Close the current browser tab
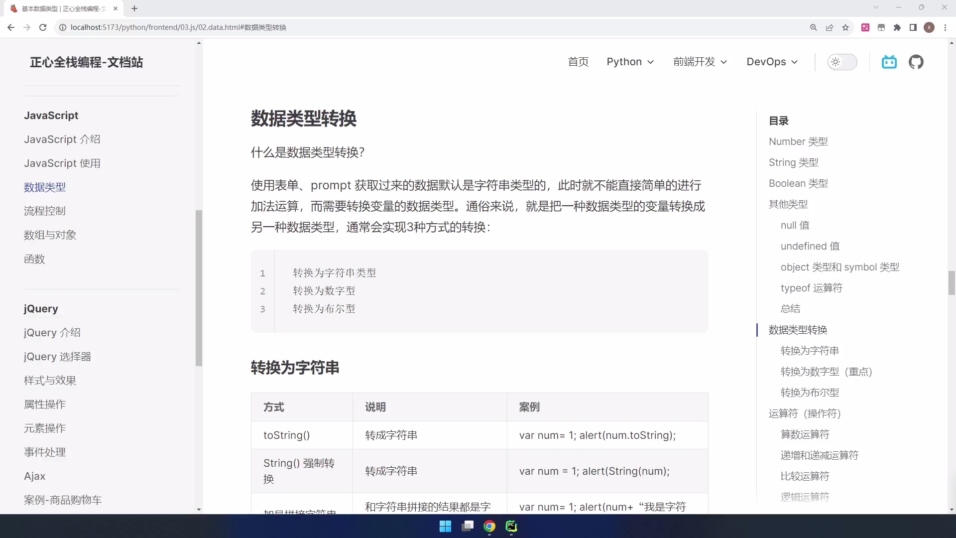 tap(116, 8)
